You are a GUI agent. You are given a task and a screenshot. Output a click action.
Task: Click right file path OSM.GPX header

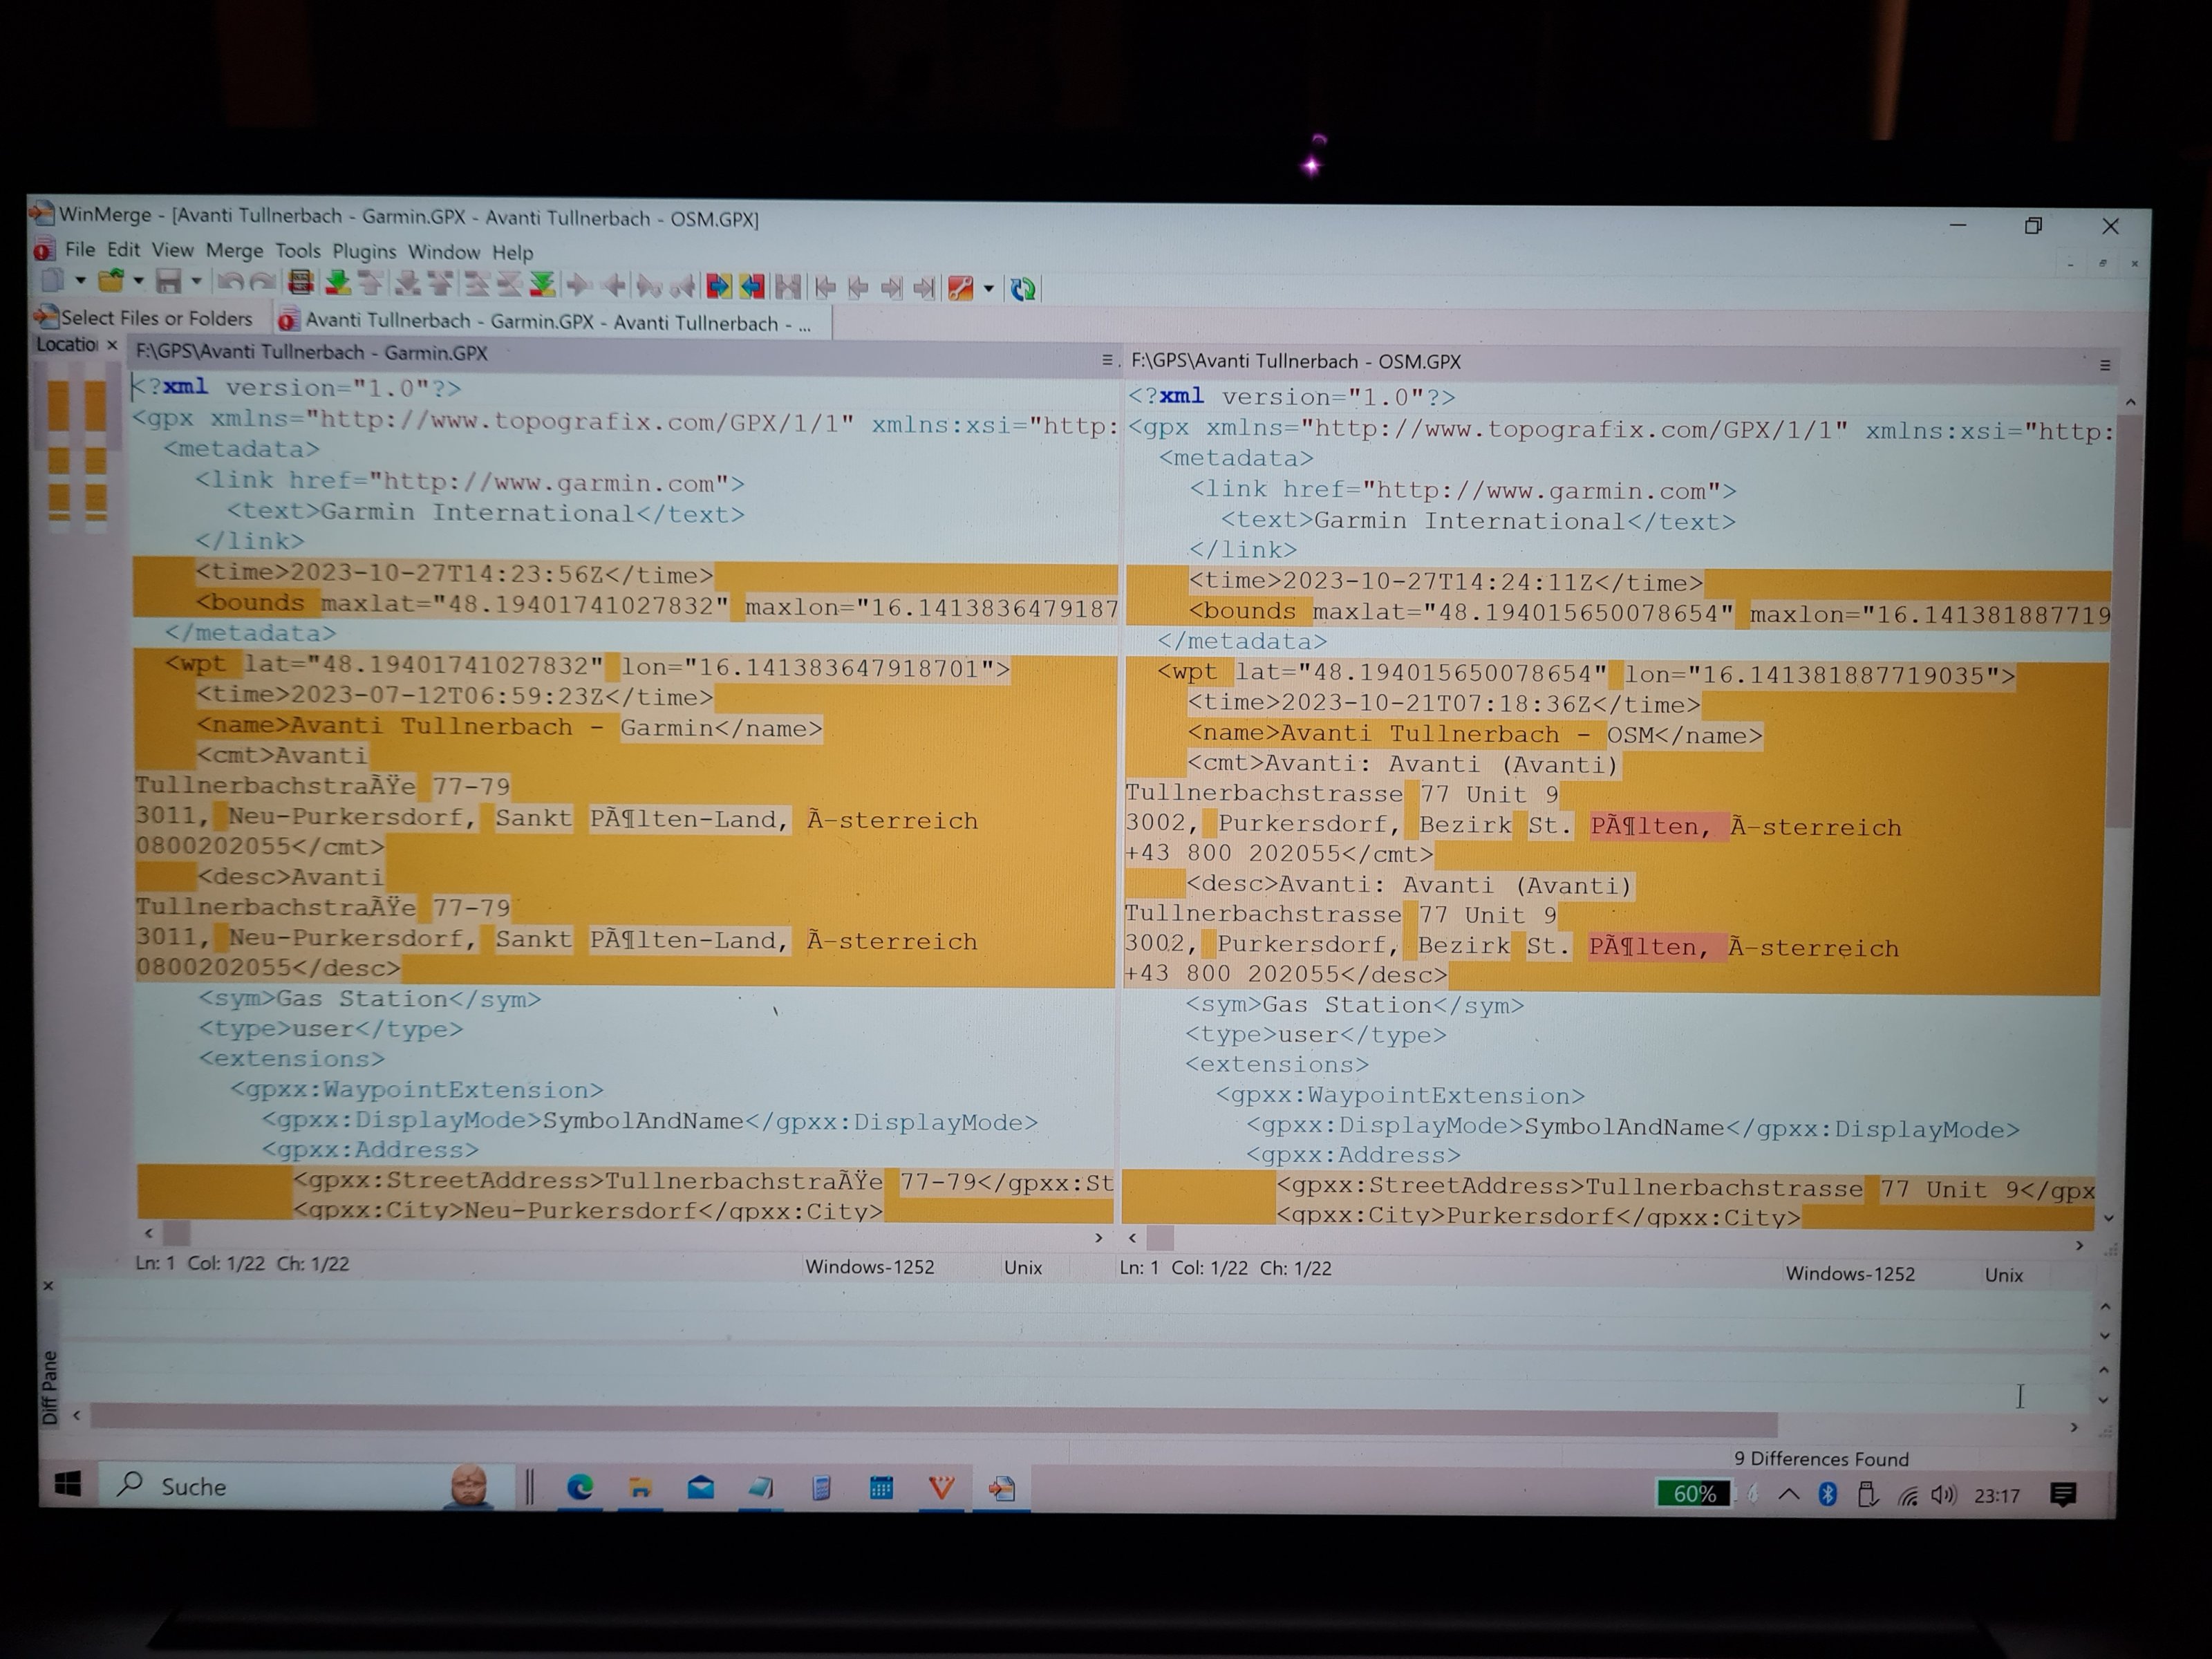click(x=1296, y=361)
